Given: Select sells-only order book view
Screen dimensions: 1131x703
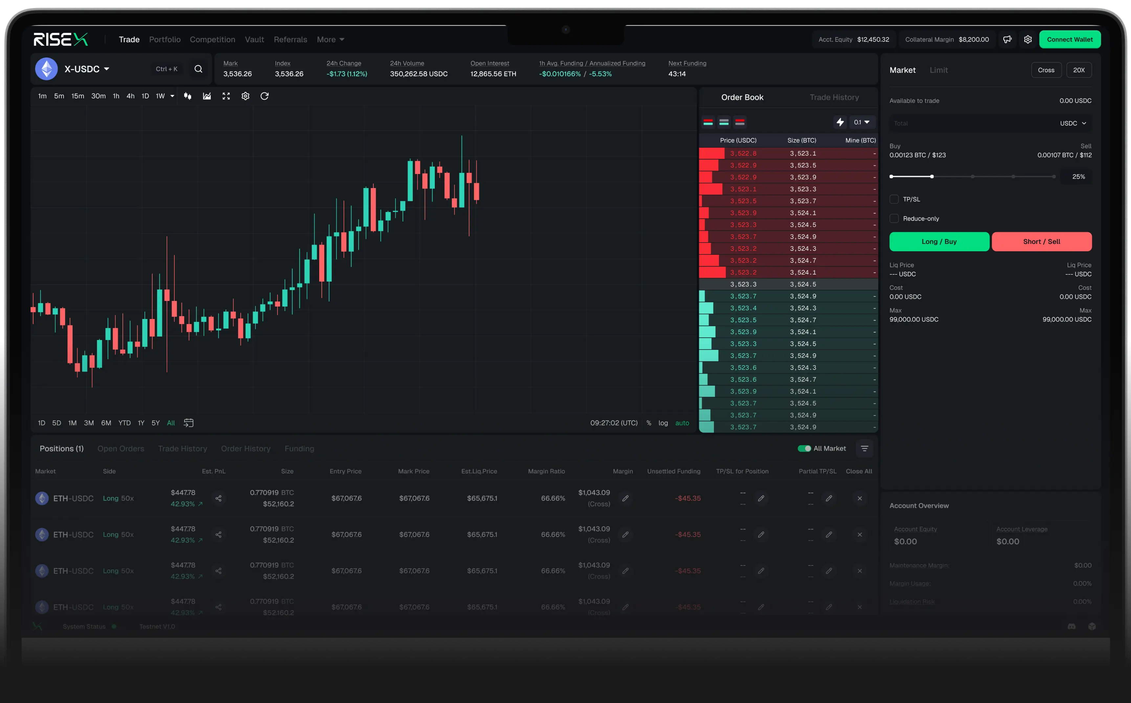Looking at the screenshot, I should click(x=740, y=122).
